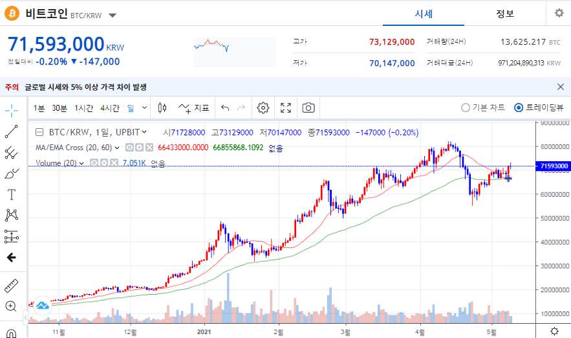This screenshot has height=338, width=571.
Task: Click the zoom in magnifier tool
Action: tap(11, 306)
